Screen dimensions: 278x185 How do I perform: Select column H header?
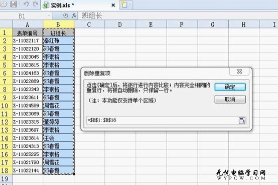click(x=244, y=24)
